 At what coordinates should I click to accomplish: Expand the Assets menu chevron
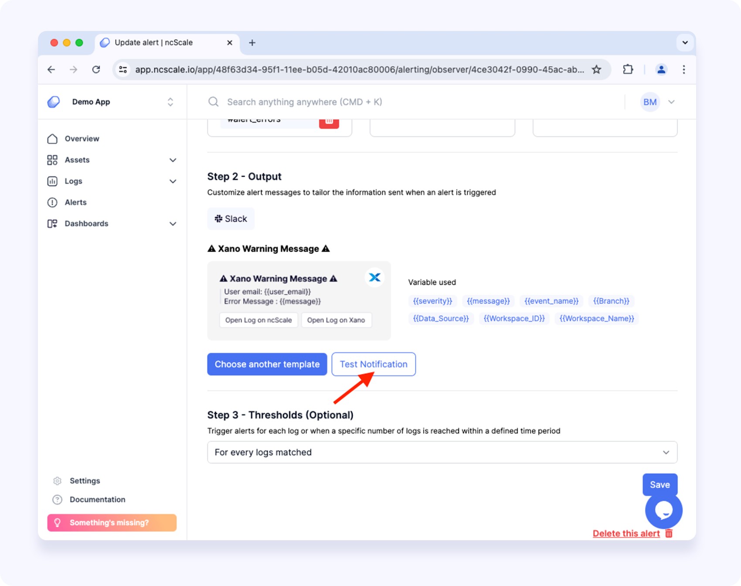(x=173, y=160)
